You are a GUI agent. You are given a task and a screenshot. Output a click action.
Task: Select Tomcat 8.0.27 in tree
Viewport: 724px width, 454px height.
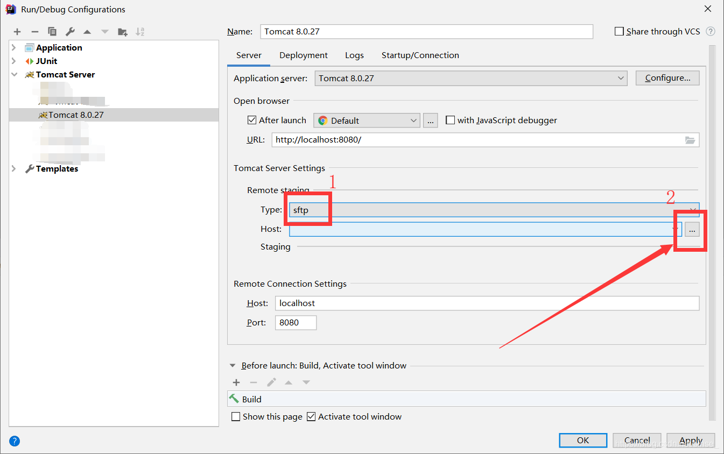click(114, 115)
